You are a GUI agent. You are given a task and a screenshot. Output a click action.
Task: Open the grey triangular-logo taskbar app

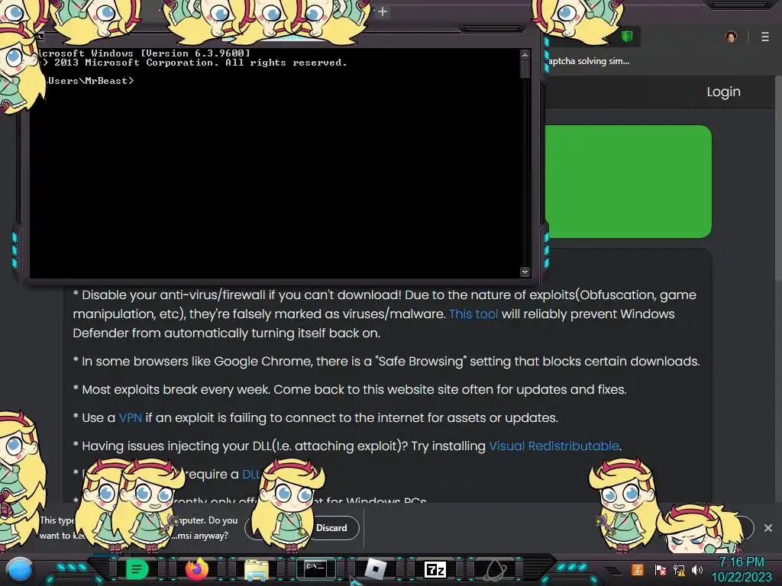coord(495,569)
